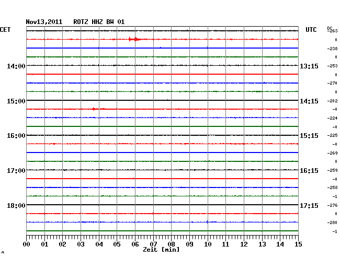Click the 03 minute axis tick label

pyautogui.click(x=81, y=244)
